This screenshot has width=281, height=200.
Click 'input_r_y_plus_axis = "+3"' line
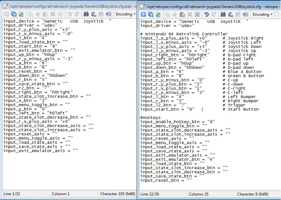click(x=37, y=29)
